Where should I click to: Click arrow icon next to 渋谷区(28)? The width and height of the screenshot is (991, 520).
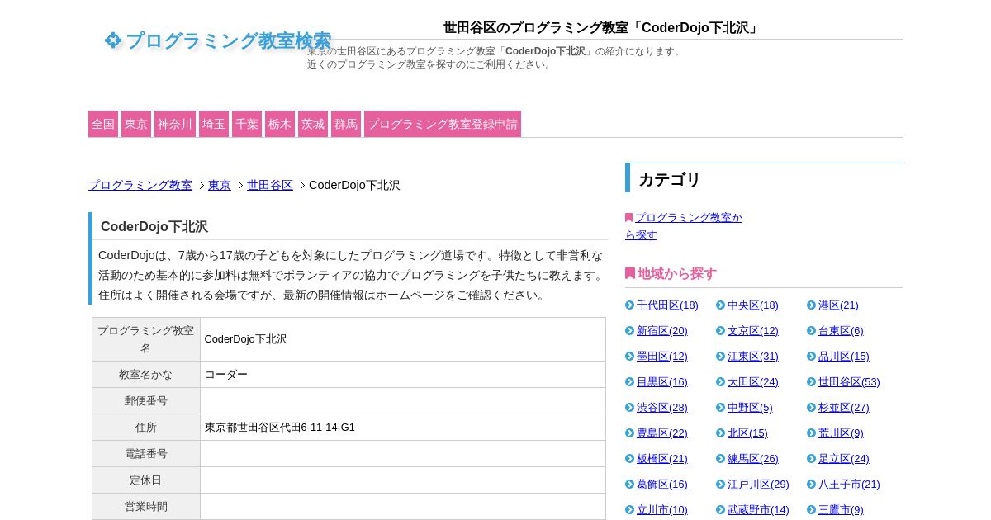[630, 408]
